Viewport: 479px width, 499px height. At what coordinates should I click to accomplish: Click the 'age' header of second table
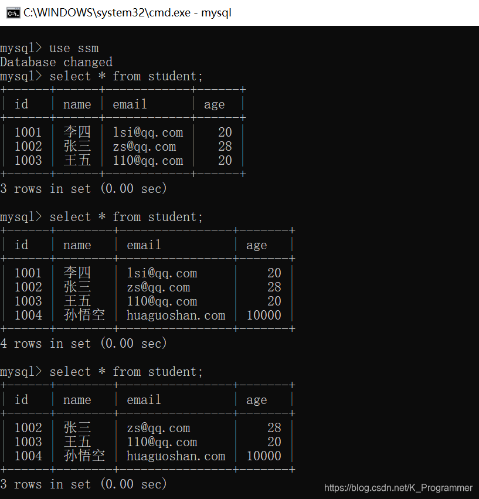pyautogui.click(x=257, y=246)
